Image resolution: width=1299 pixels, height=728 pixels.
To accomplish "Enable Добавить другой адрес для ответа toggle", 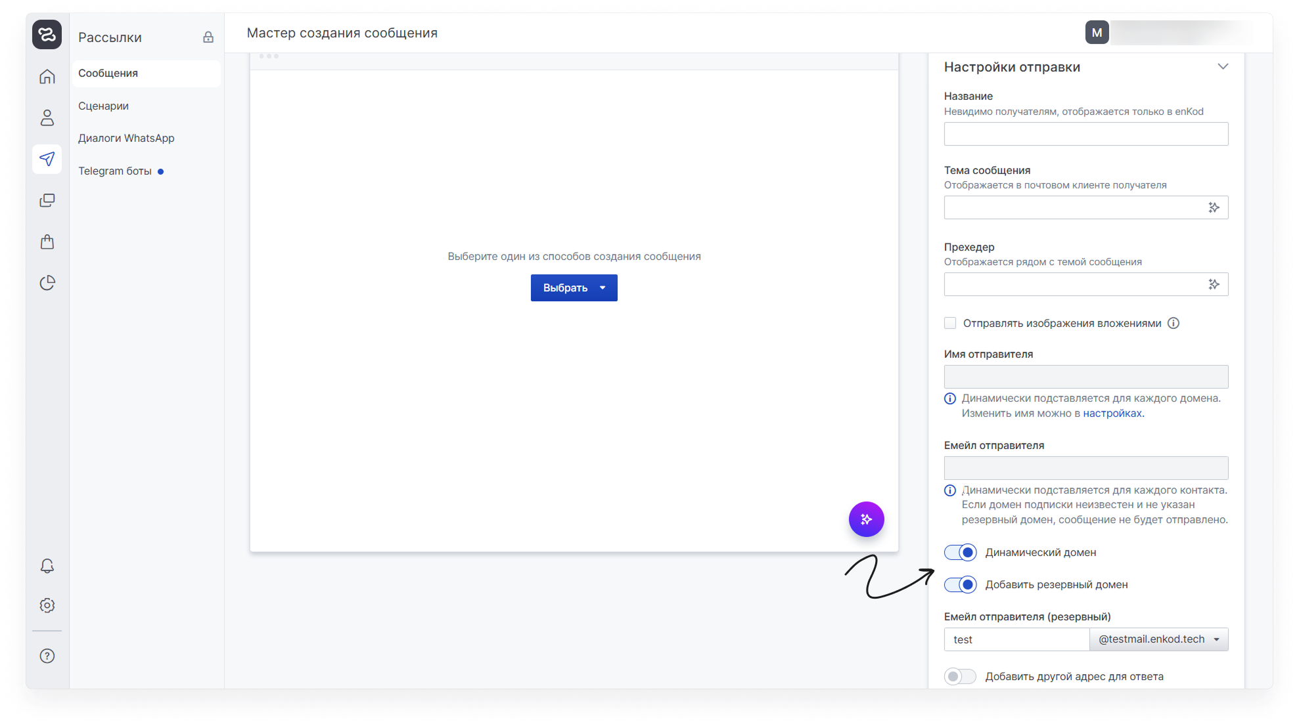I will [x=960, y=676].
